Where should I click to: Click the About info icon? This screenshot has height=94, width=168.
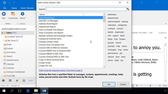pyautogui.click(x=22, y=14)
